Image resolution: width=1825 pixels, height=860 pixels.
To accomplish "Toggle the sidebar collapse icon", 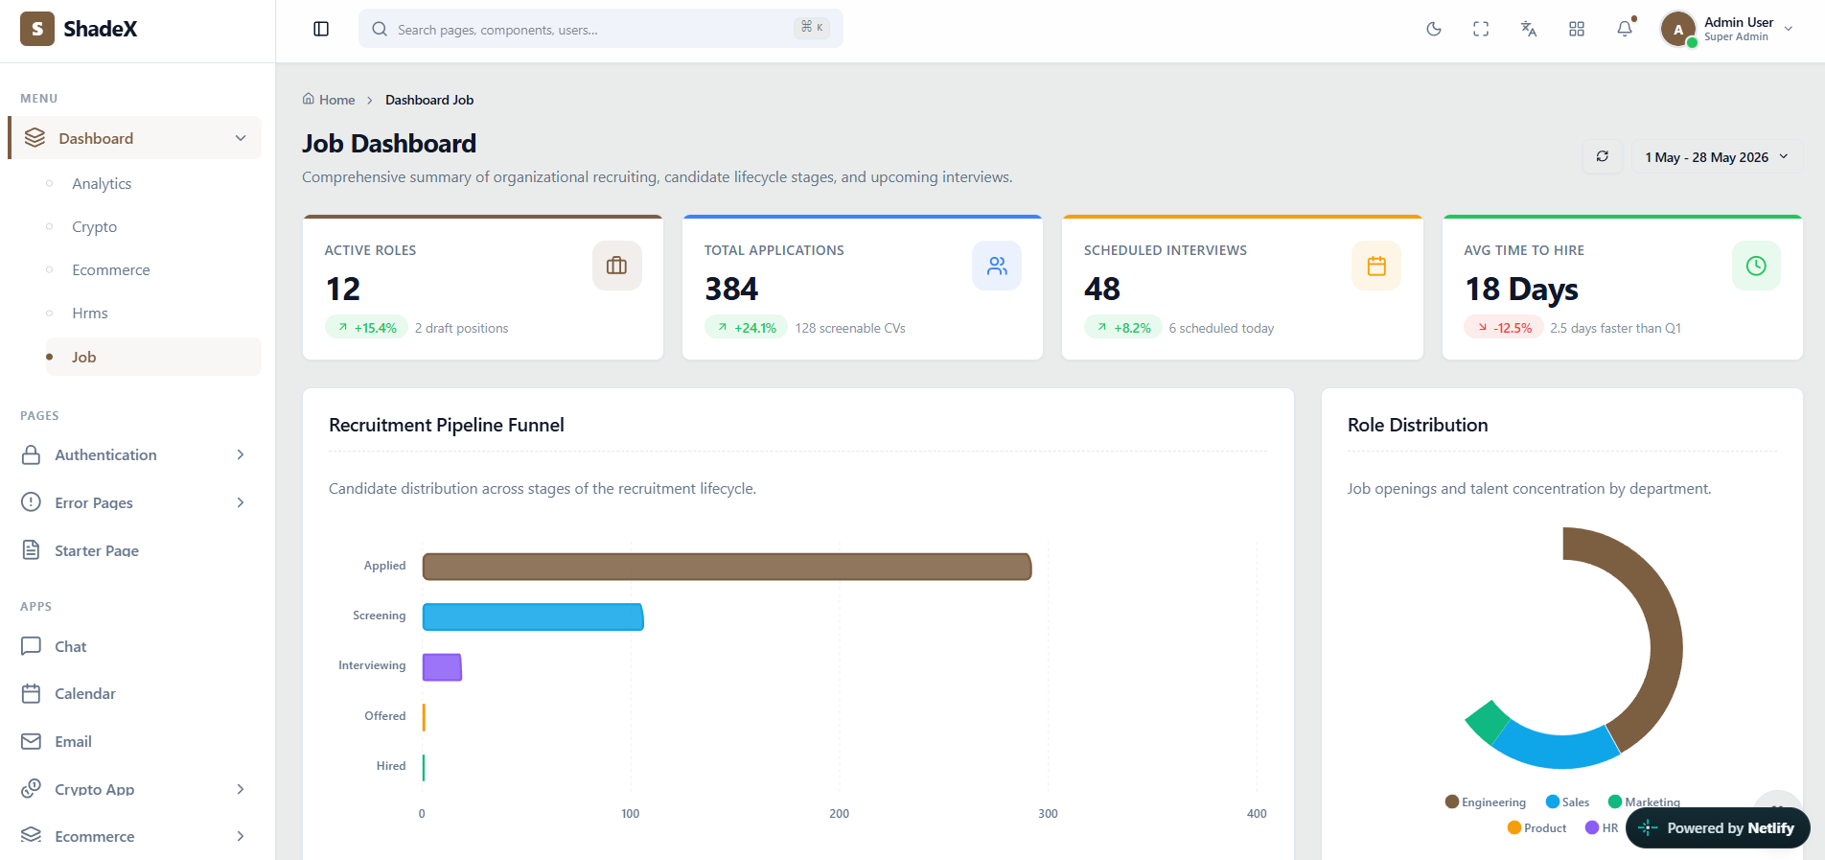I will pos(321,29).
